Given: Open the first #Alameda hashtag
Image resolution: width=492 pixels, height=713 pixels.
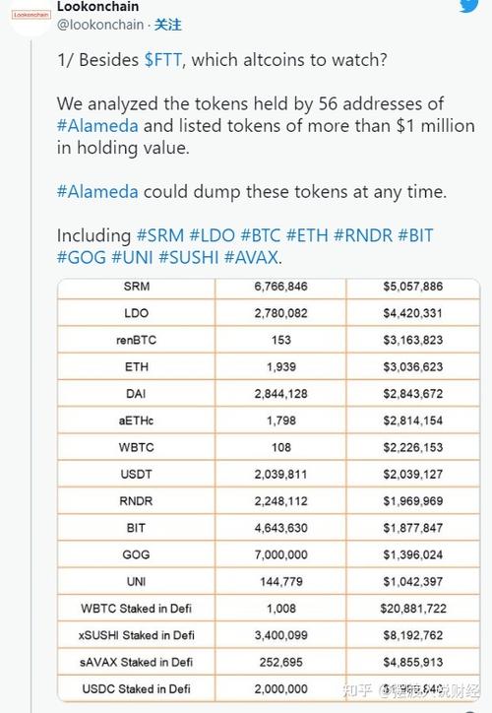Looking at the screenshot, I should 97,125.
